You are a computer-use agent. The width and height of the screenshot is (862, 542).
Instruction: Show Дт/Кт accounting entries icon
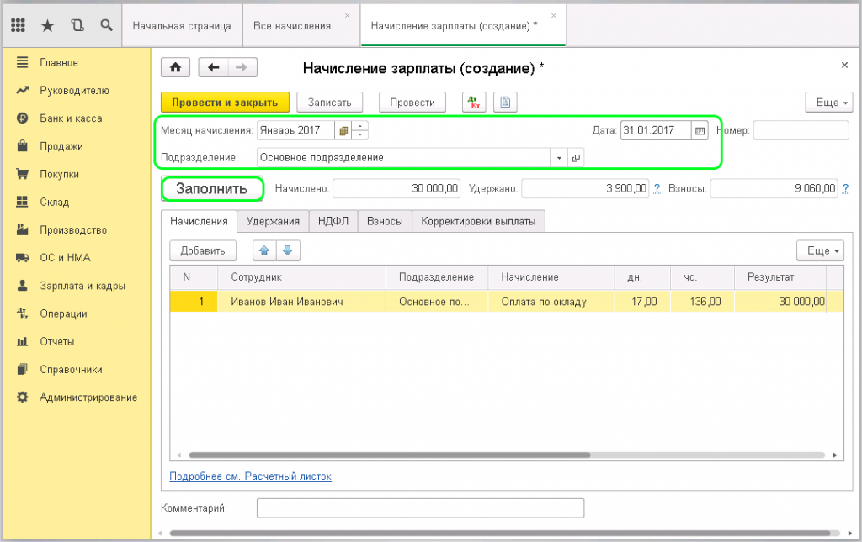(x=474, y=103)
